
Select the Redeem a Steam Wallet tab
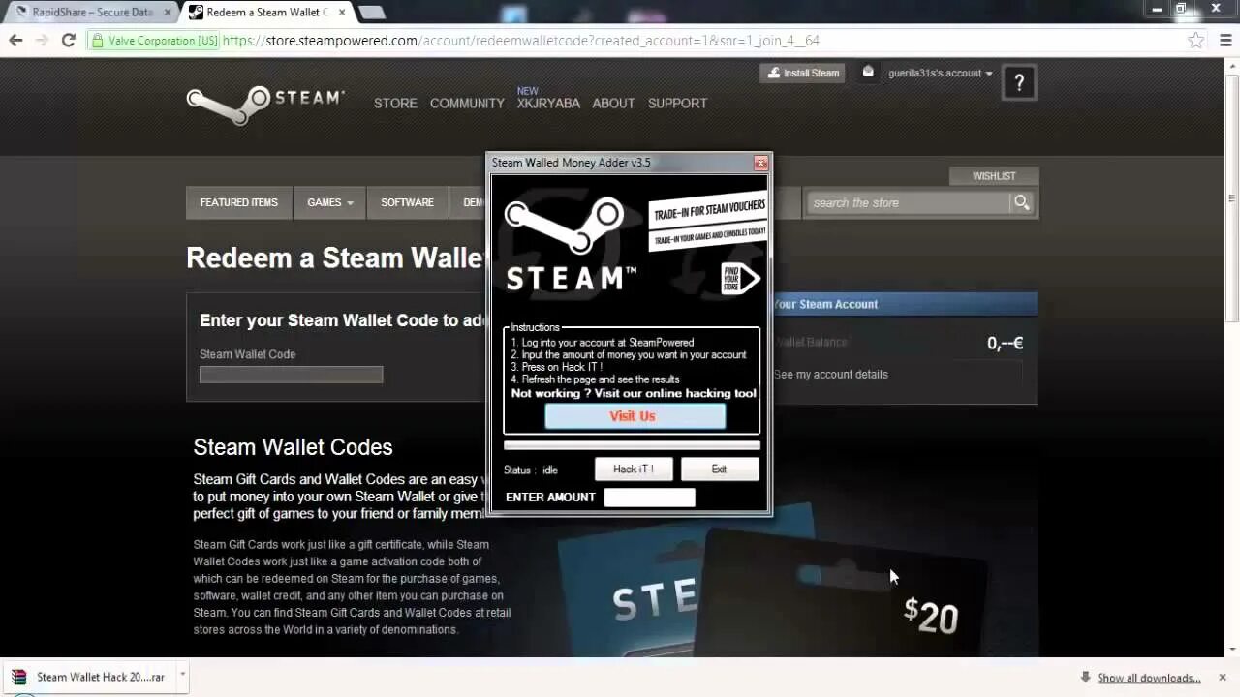click(266, 12)
